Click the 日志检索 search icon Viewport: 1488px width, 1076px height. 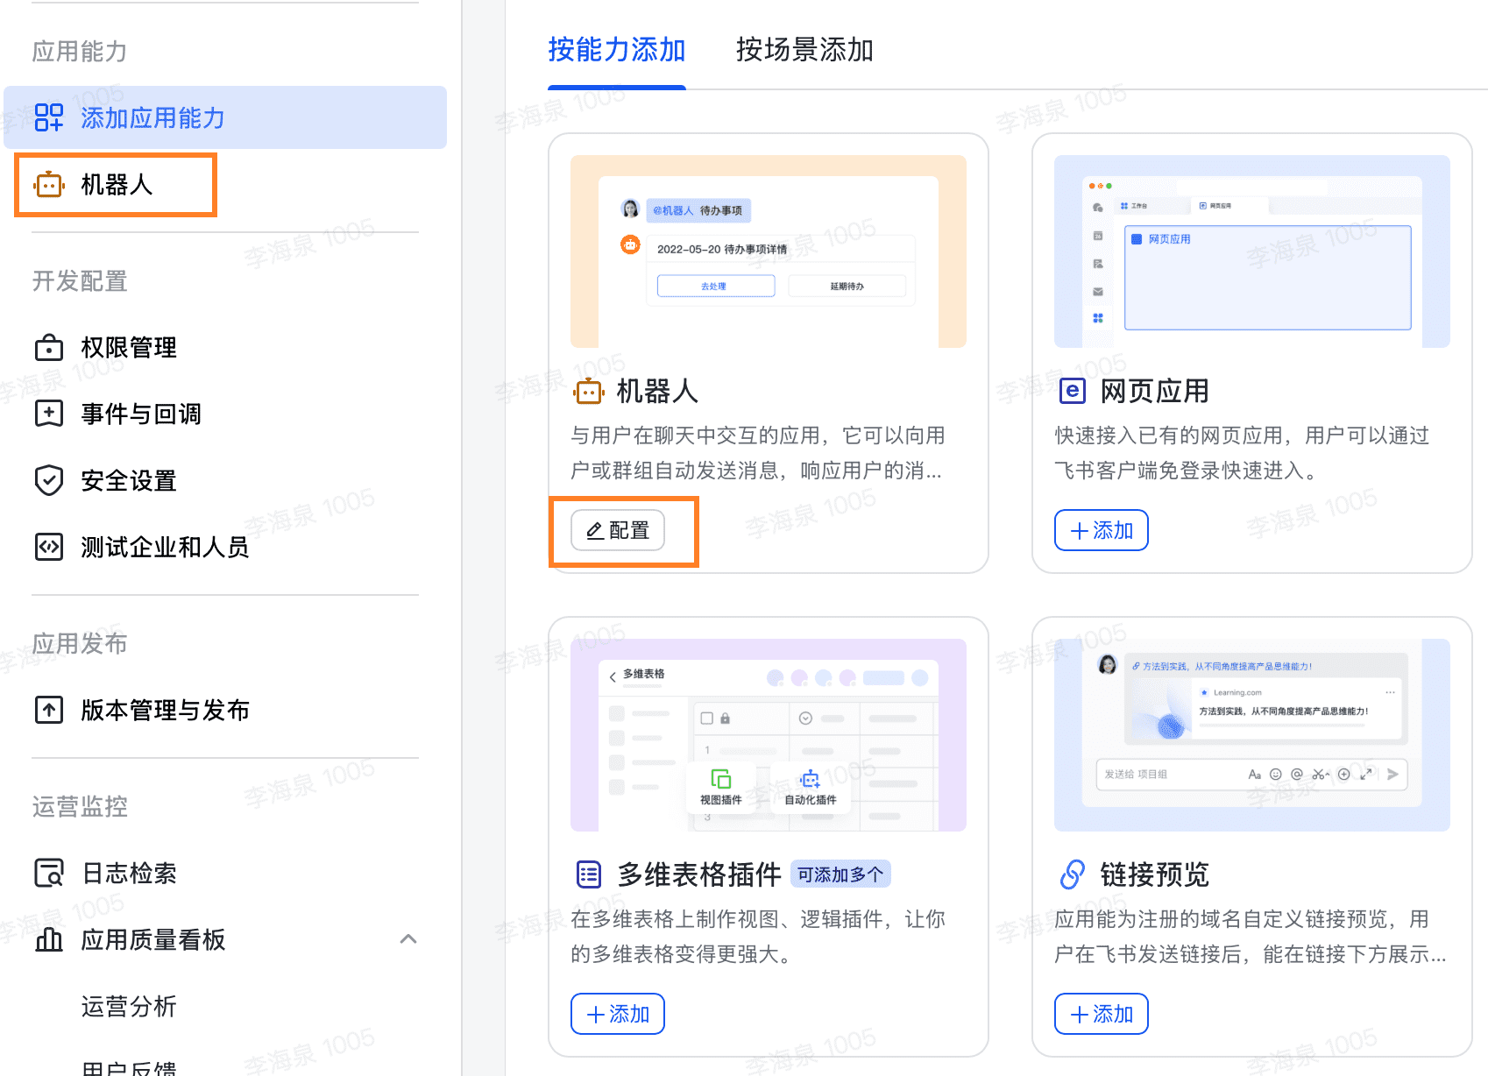click(x=49, y=873)
